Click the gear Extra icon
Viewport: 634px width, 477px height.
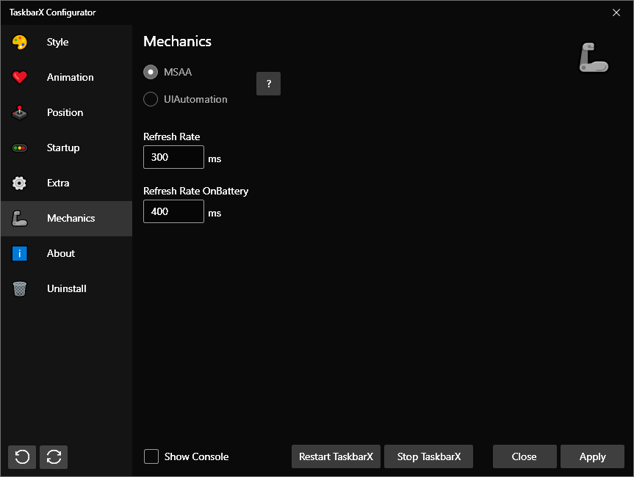[20, 183]
